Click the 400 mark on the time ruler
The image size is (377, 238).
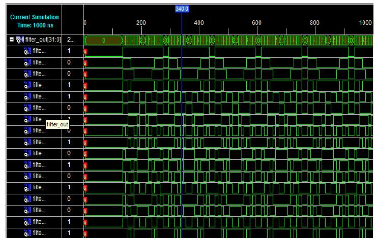199,23
